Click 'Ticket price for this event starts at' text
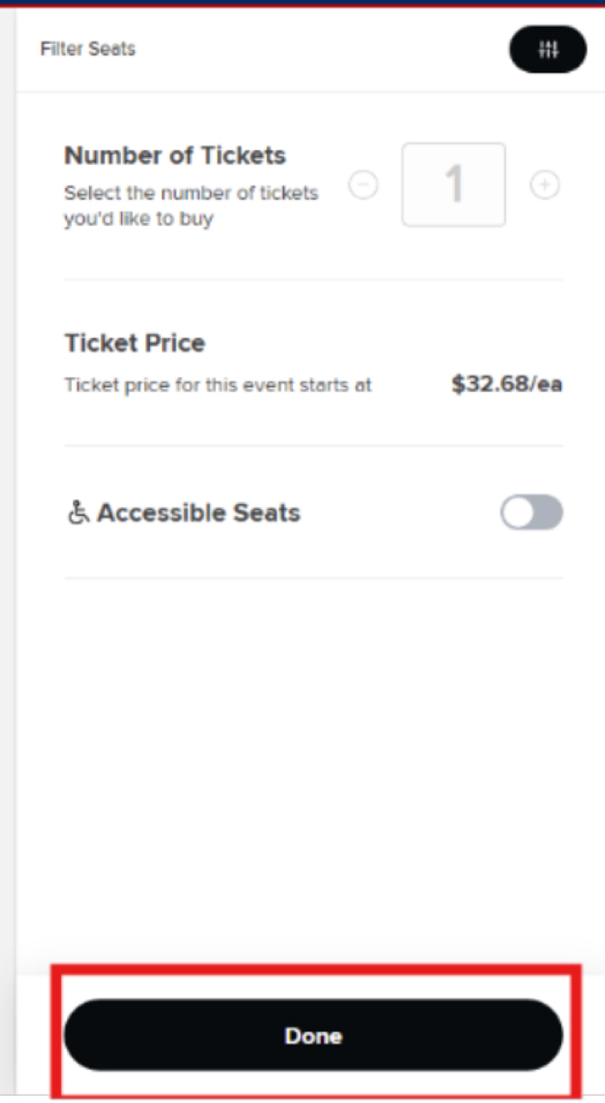This screenshot has width=605, height=1103. (x=218, y=385)
